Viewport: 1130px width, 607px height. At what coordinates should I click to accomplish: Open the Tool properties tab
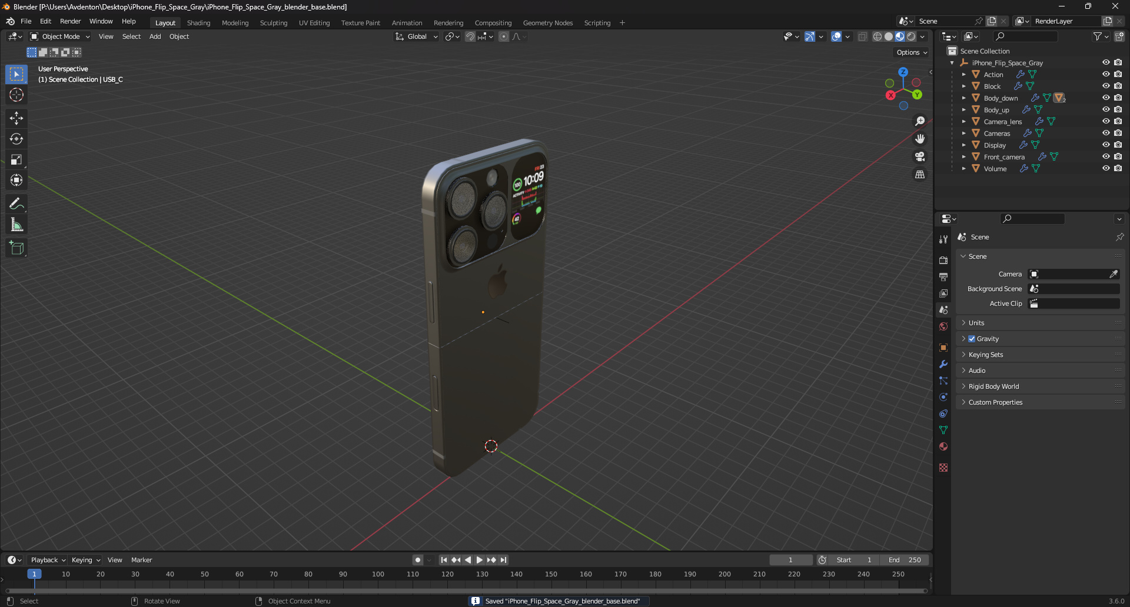click(x=943, y=239)
